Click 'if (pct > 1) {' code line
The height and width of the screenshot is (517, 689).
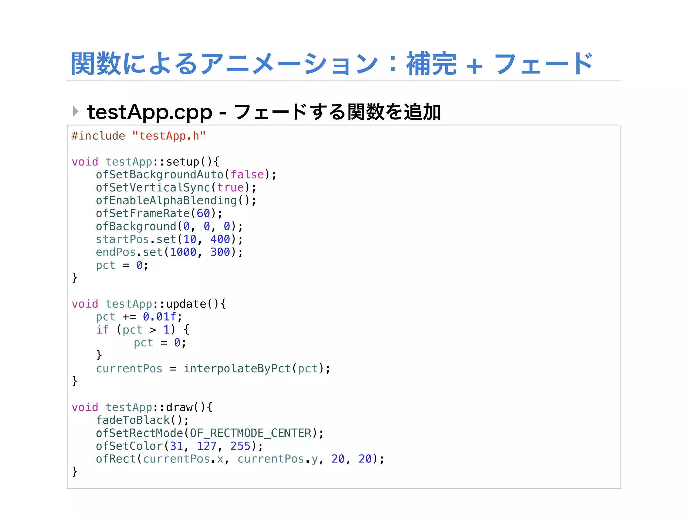coord(143,330)
